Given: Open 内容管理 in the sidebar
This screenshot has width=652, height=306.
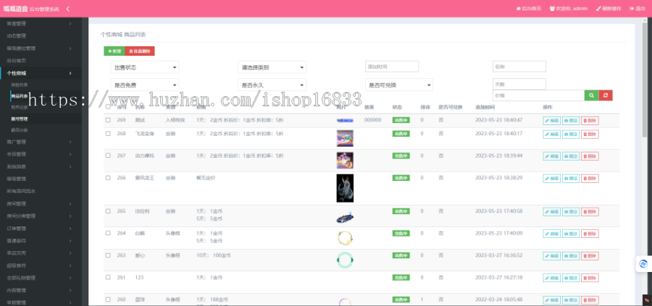Looking at the screenshot, I should pyautogui.click(x=40, y=290).
